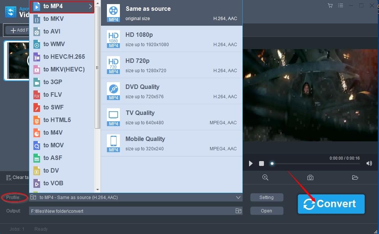
Task: Select the HD 1080p MP4 preset
Action: tap(171, 39)
